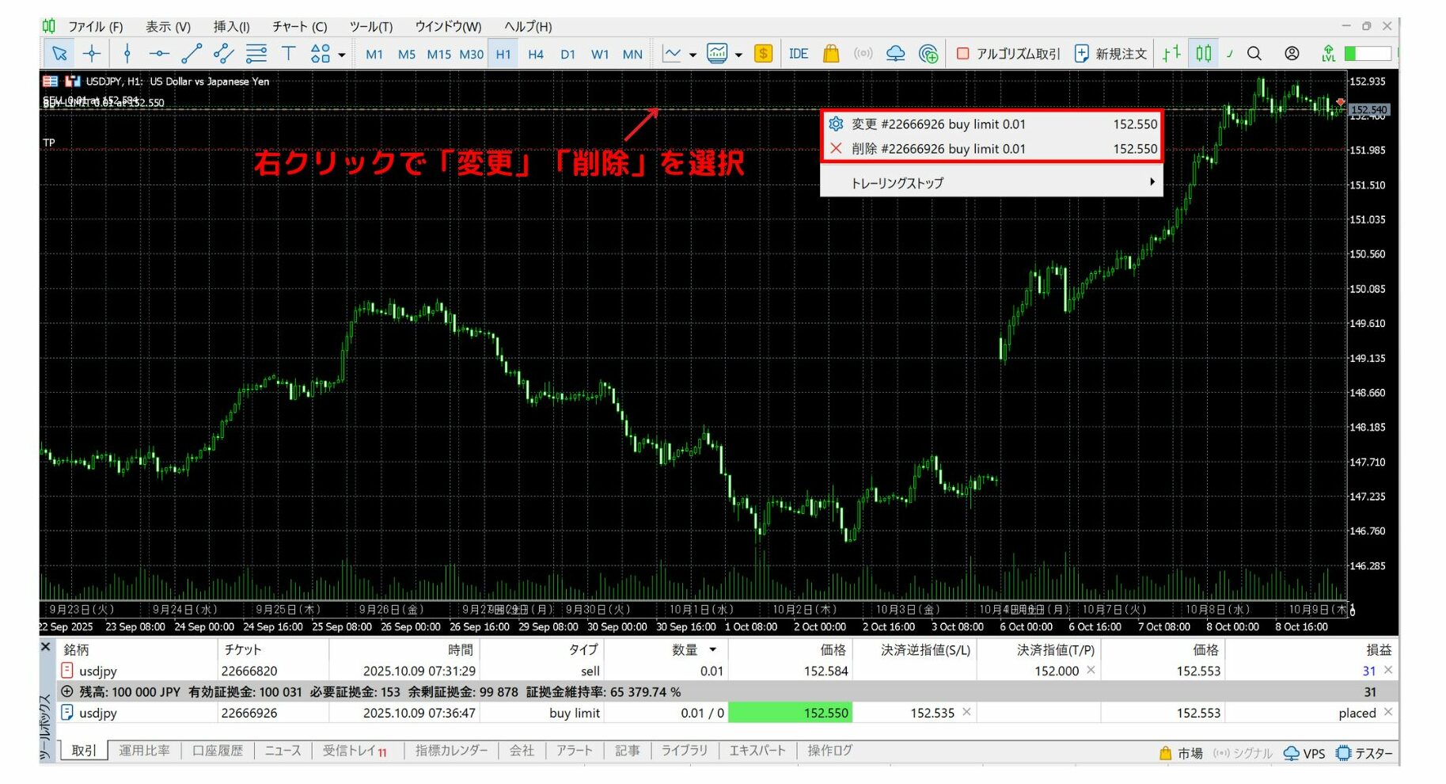Enable bar chart display mode

click(1173, 54)
